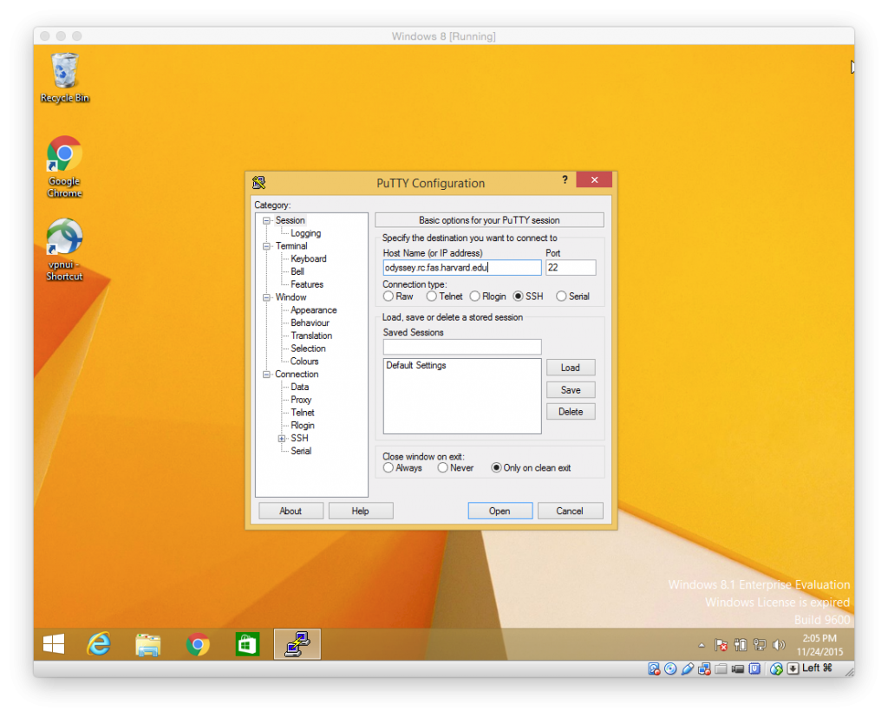This screenshot has height=717, width=888.
Task: Click the VirtualBox CPU virtualization status icon
Action: [754, 669]
